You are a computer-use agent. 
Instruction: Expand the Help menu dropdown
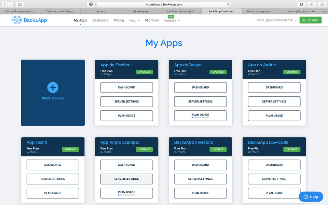(x=134, y=20)
